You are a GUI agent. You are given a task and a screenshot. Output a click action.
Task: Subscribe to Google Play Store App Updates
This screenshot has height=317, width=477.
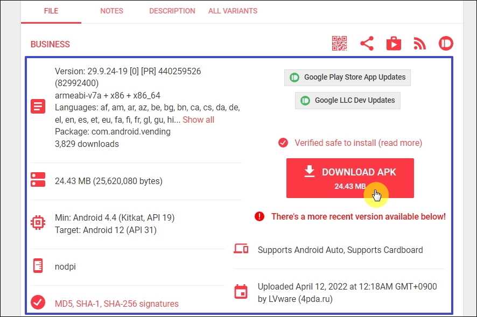coord(347,78)
